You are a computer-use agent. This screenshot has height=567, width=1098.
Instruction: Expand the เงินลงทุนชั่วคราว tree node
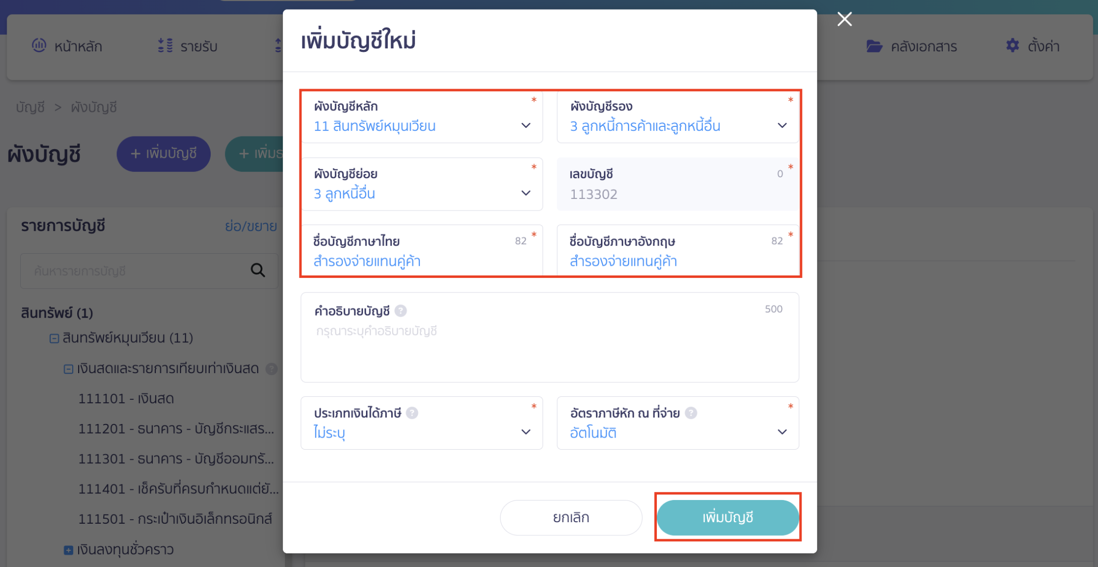pos(69,549)
